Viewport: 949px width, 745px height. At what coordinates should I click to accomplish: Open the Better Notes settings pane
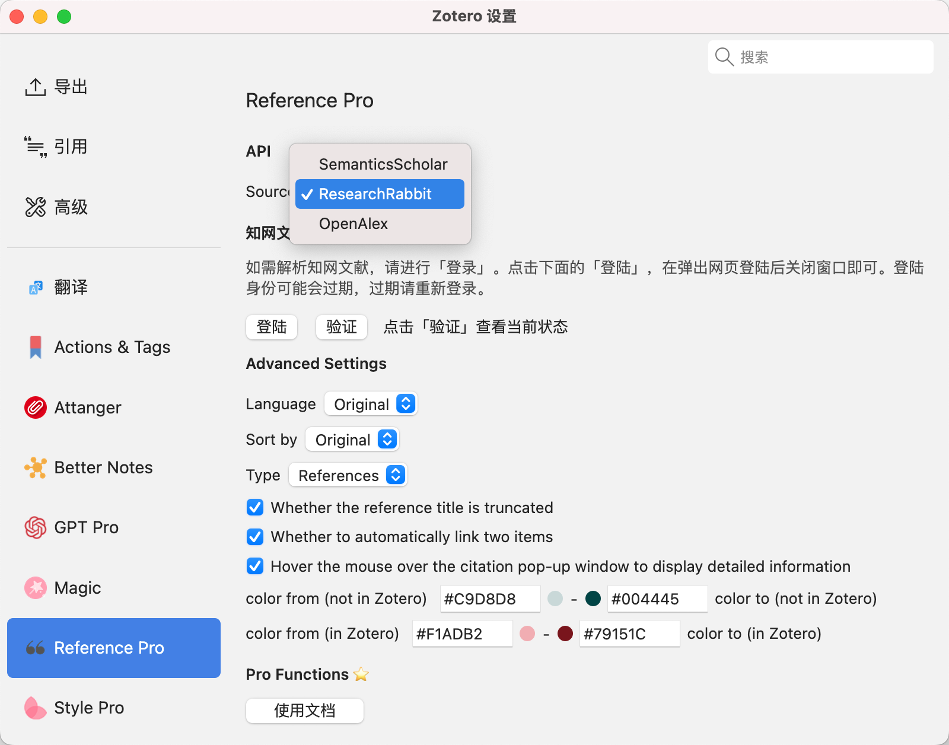coord(114,467)
